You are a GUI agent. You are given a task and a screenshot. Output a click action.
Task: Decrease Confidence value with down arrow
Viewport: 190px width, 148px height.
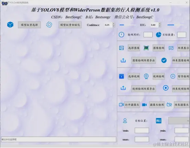[114, 26]
